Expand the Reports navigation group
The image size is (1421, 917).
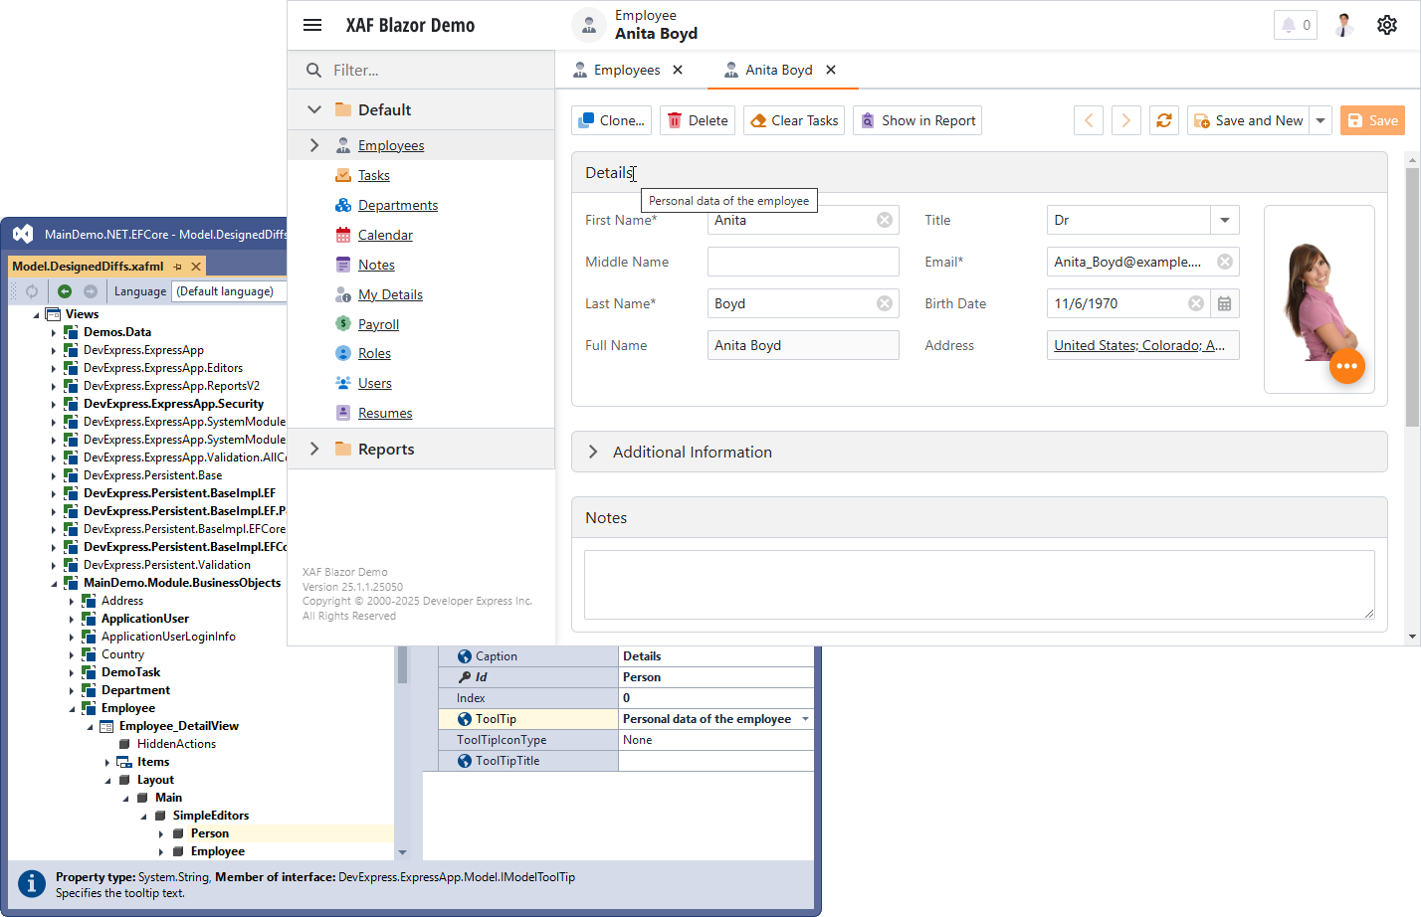pyautogui.click(x=314, y=449)
